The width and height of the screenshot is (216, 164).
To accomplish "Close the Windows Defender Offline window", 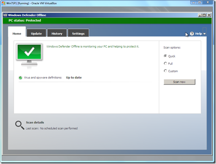I will tap(209, 15).
